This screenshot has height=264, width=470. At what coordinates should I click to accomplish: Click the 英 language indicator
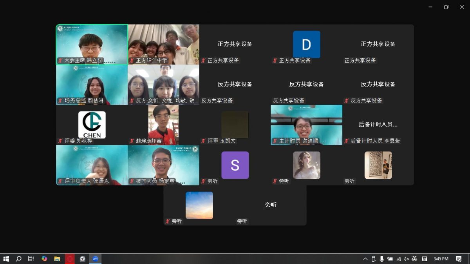[414, 259]
